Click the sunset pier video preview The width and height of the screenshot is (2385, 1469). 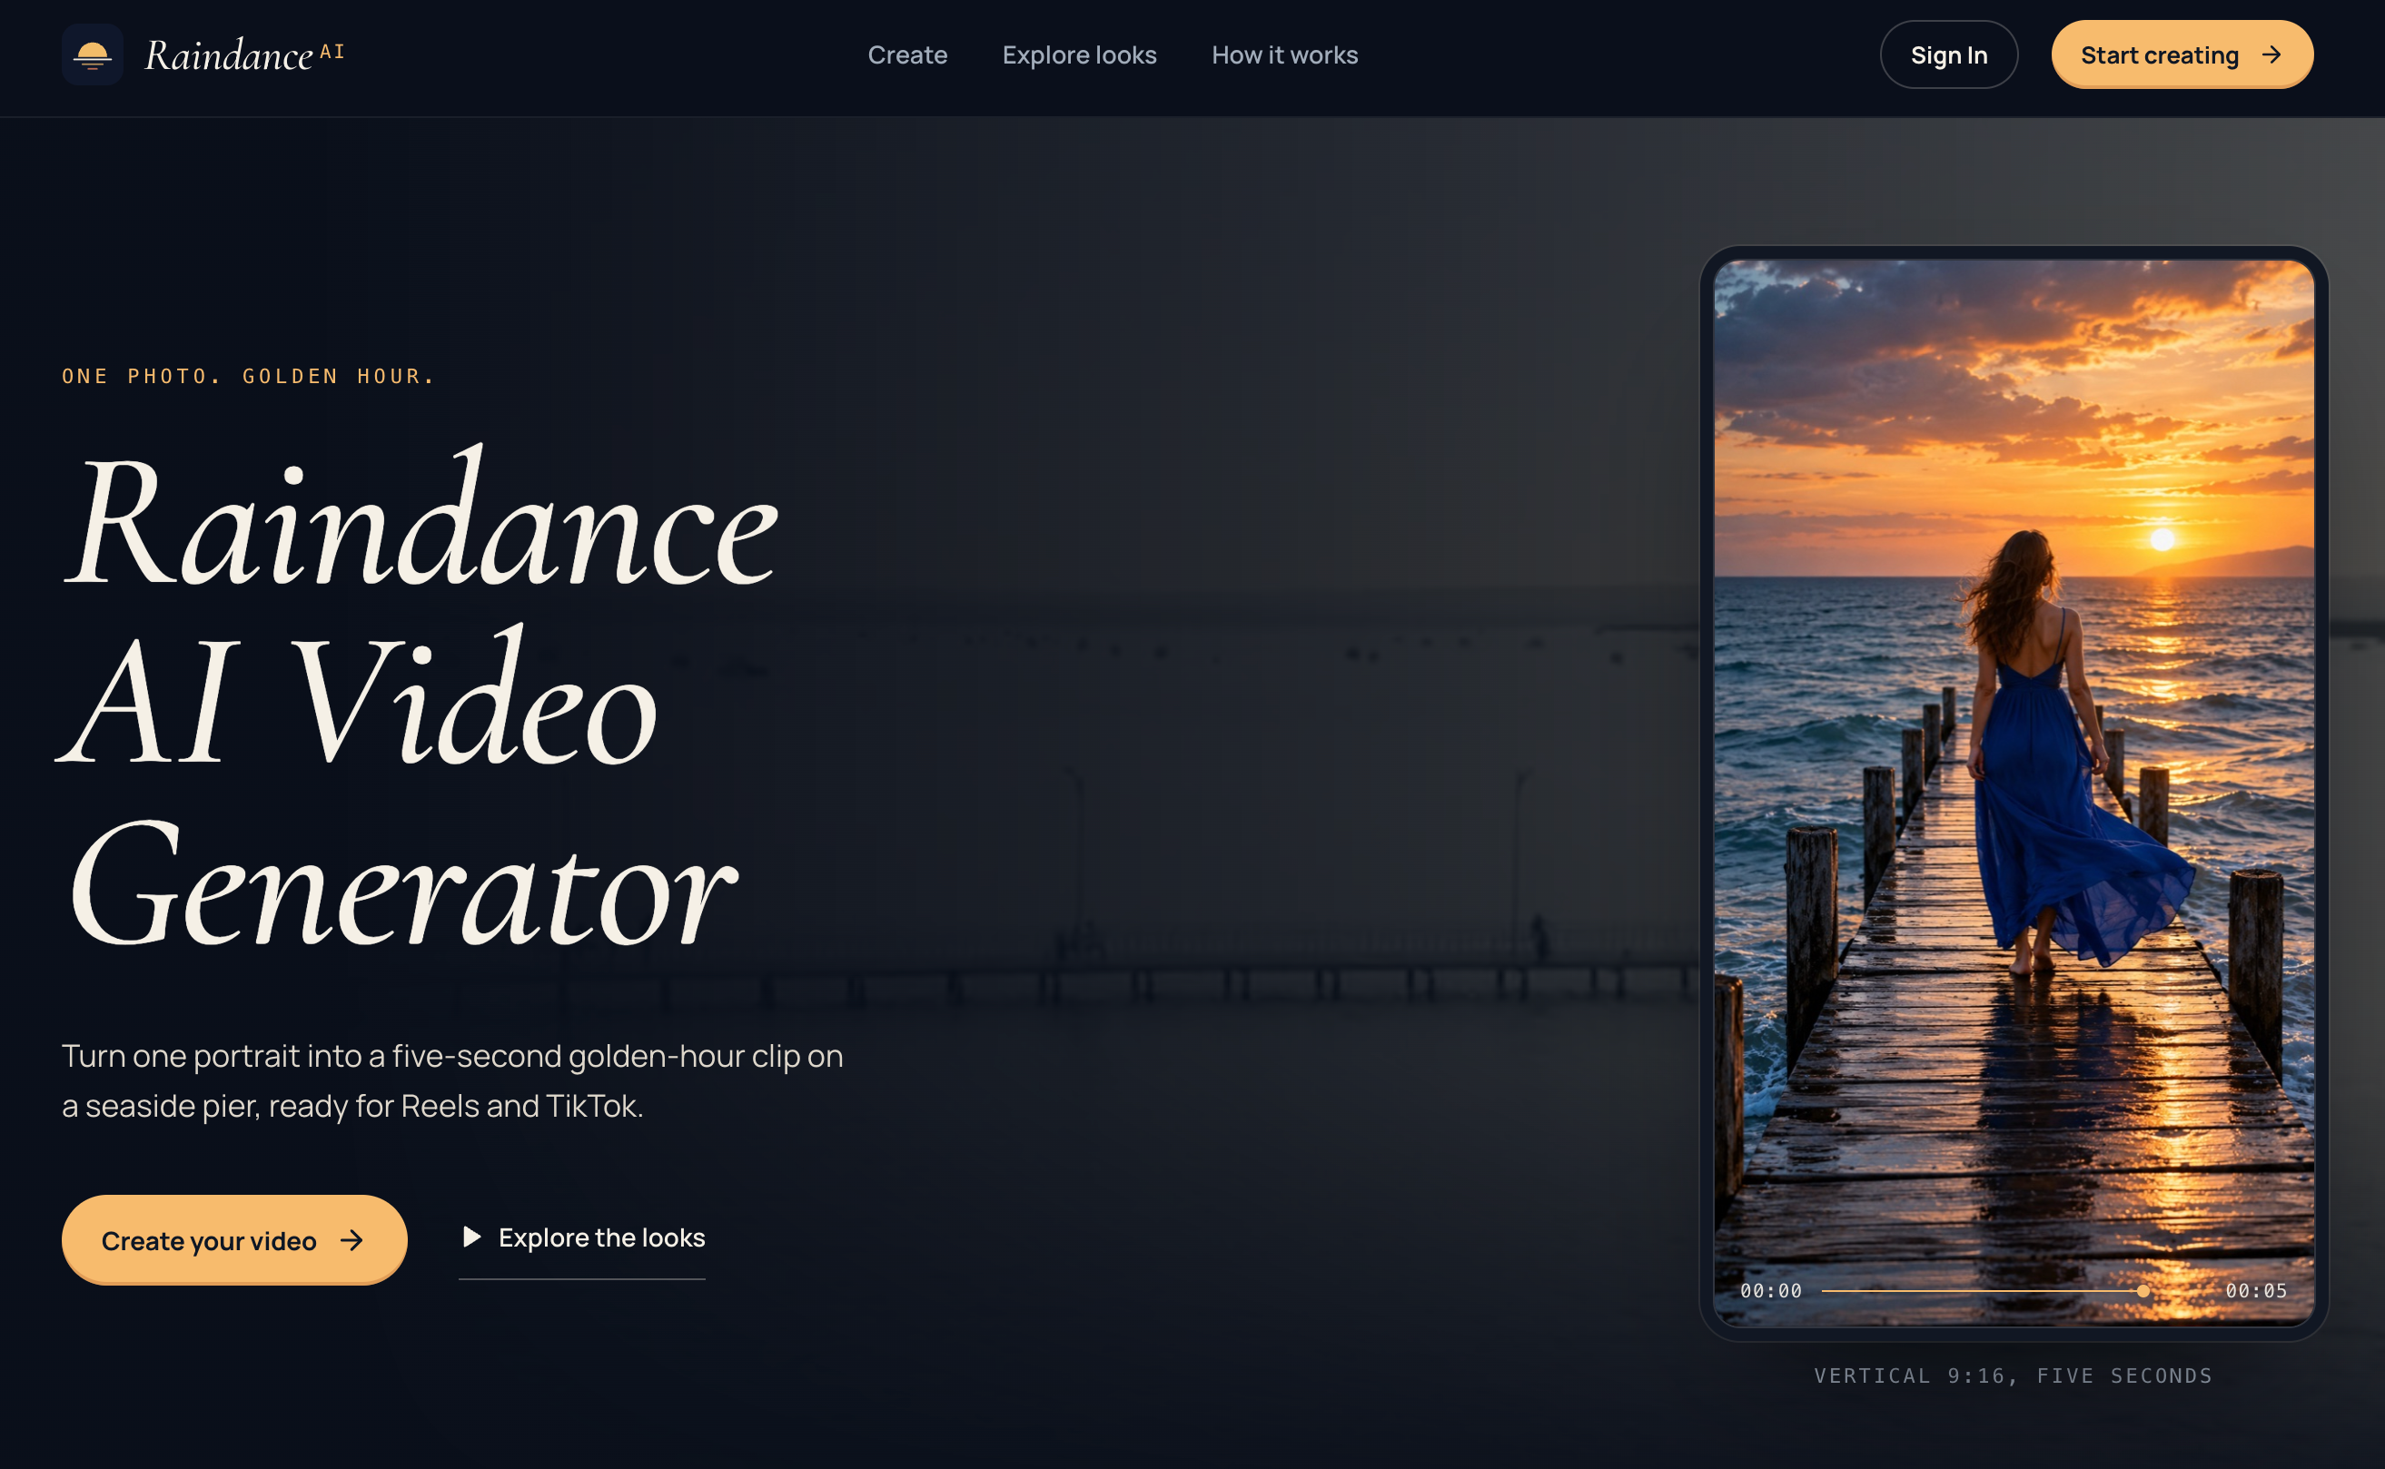point(2013,792)
